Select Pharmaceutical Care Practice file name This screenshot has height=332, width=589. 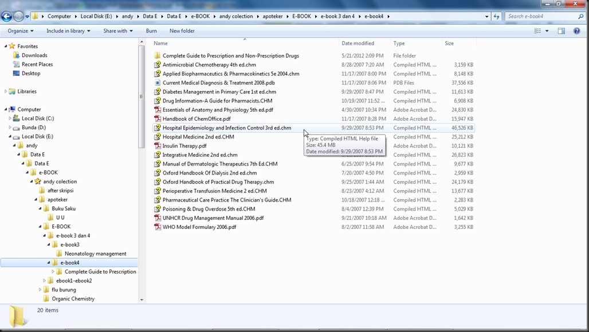click(227, 200)
